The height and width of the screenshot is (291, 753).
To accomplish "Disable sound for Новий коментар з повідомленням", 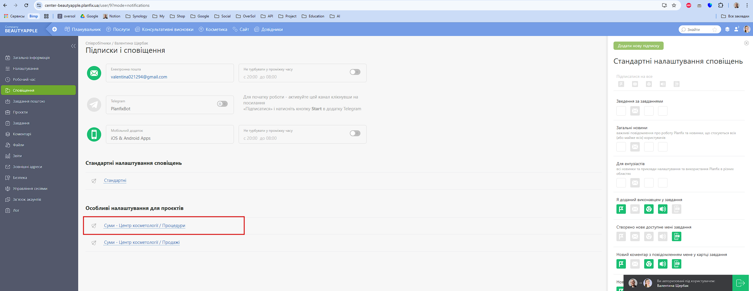I will (663, 264).
